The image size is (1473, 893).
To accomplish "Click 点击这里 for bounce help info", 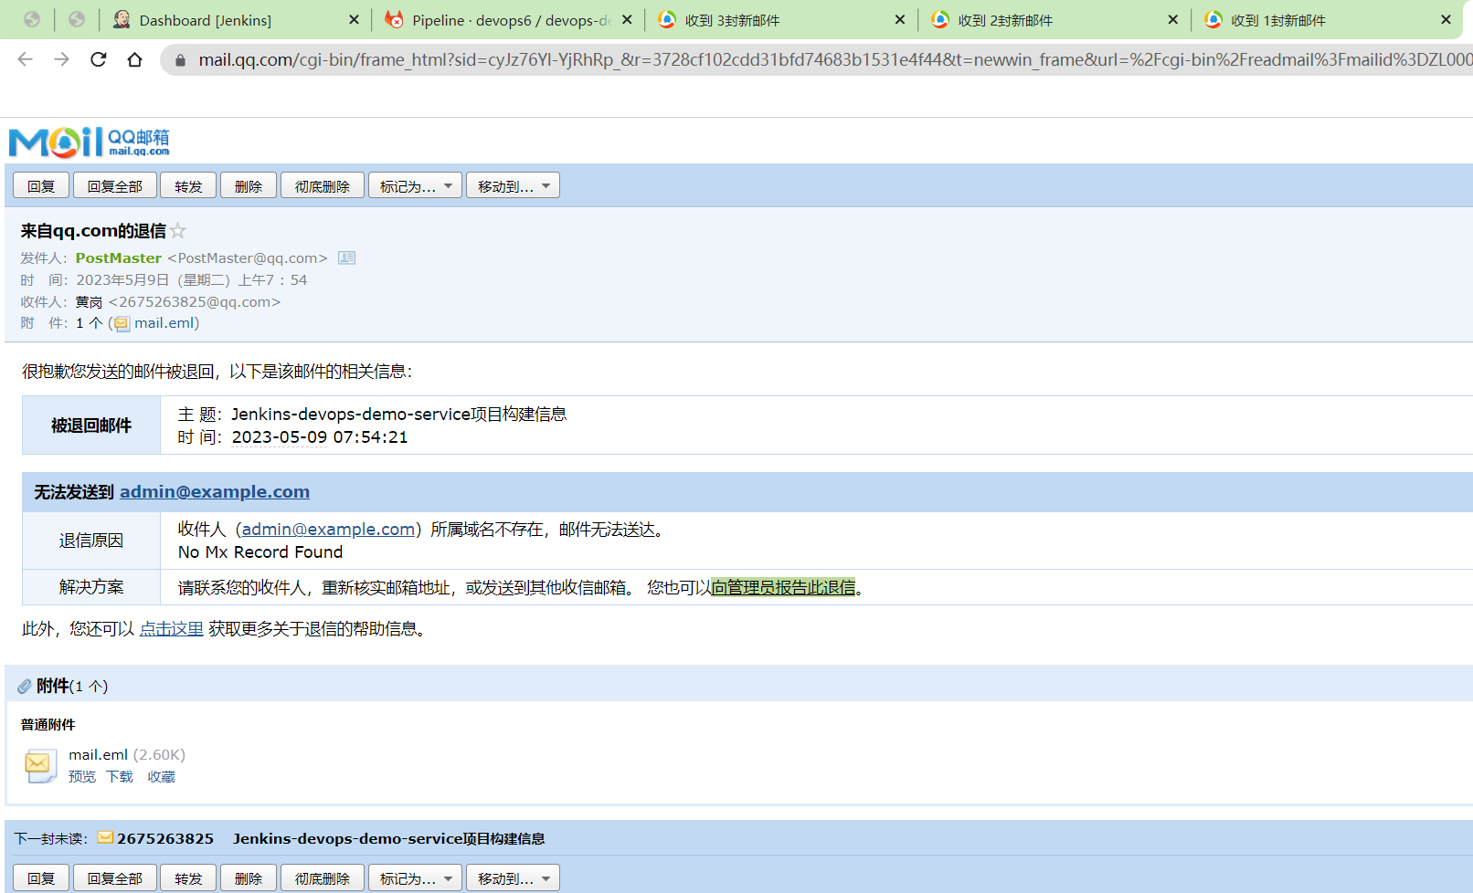I will pyautogui.click(x=171, y=628).
